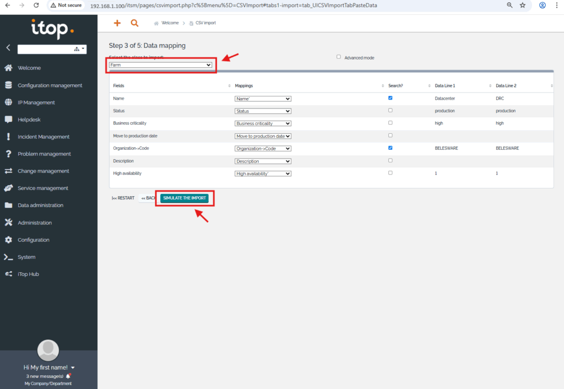Image resolution: width=564 pixels, height=389 pixels.
Task: Uncheck the Search box for Name
Action: [x=391, y=98]
